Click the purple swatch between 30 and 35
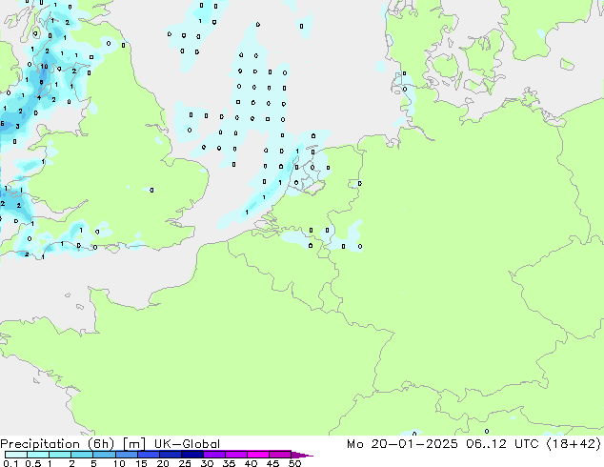Viewport: 604px width, 467px height. [214, 455]
